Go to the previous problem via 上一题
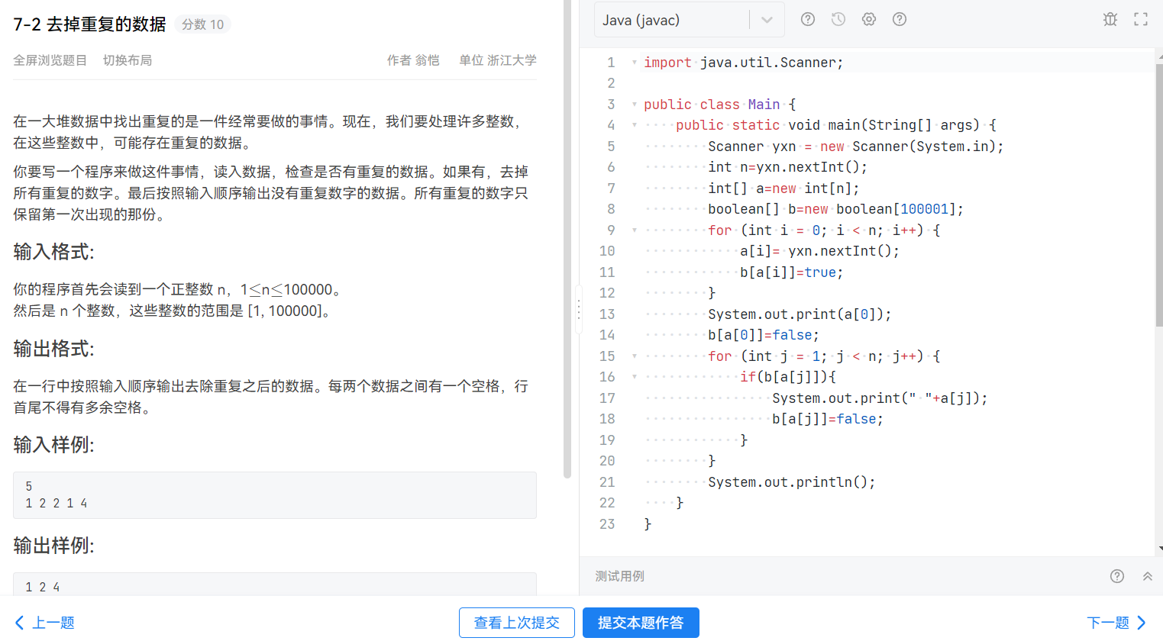1163x641 pixels. pyautogui.click(x=45, y=623)
